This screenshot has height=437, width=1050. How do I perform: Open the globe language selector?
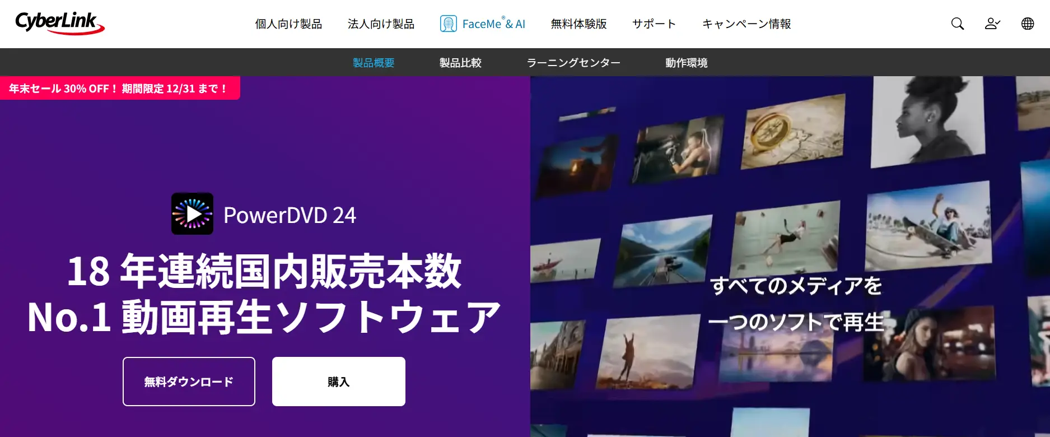tap(1028, 24)
